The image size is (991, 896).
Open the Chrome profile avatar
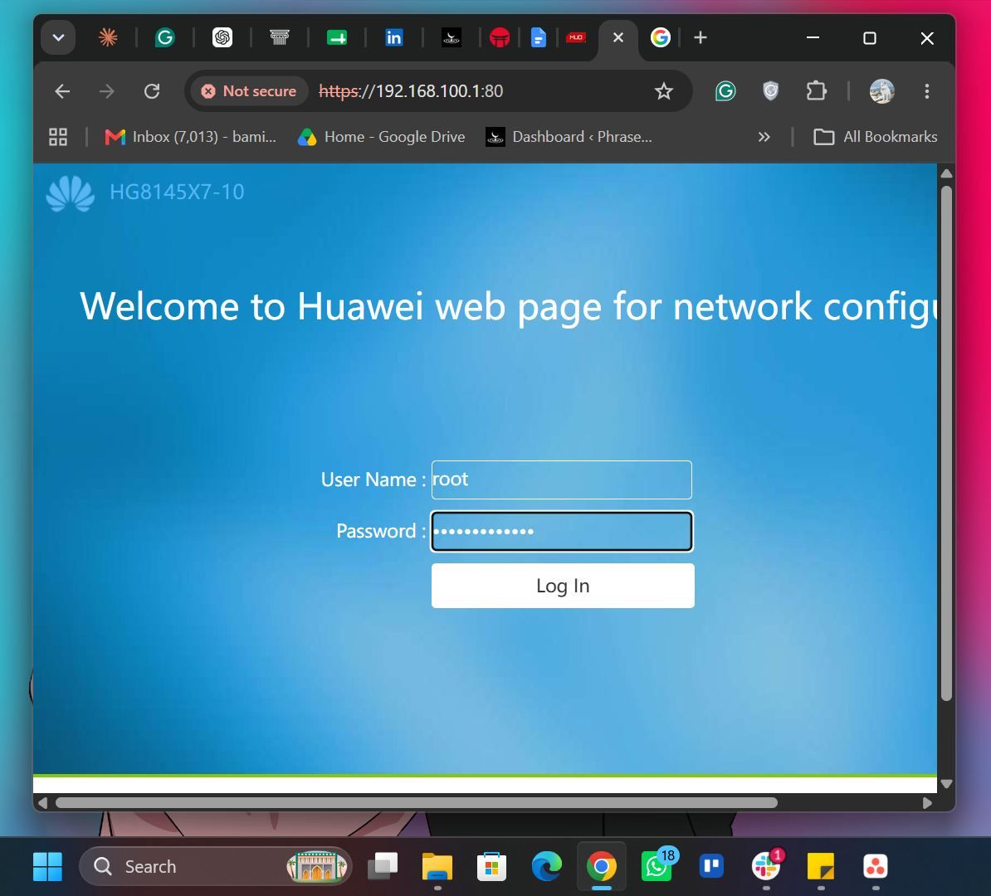pyautogui.click(x=881, y=91)
